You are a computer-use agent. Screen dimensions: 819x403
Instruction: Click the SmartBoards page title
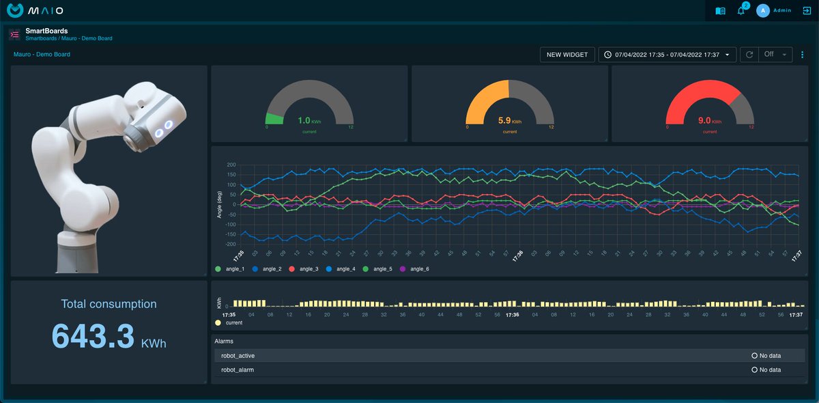click(x=46, y=31)
